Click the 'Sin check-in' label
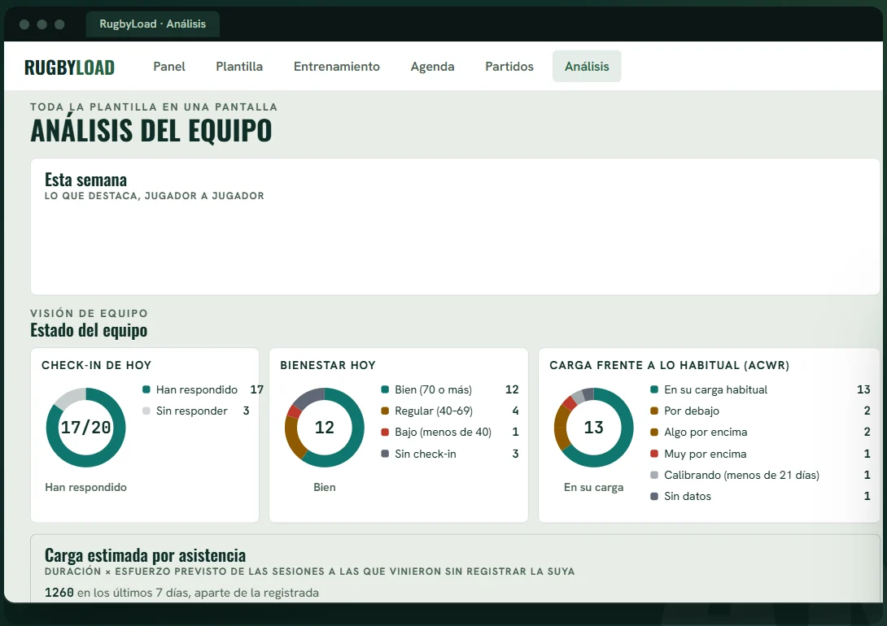 tap(426, 454)
